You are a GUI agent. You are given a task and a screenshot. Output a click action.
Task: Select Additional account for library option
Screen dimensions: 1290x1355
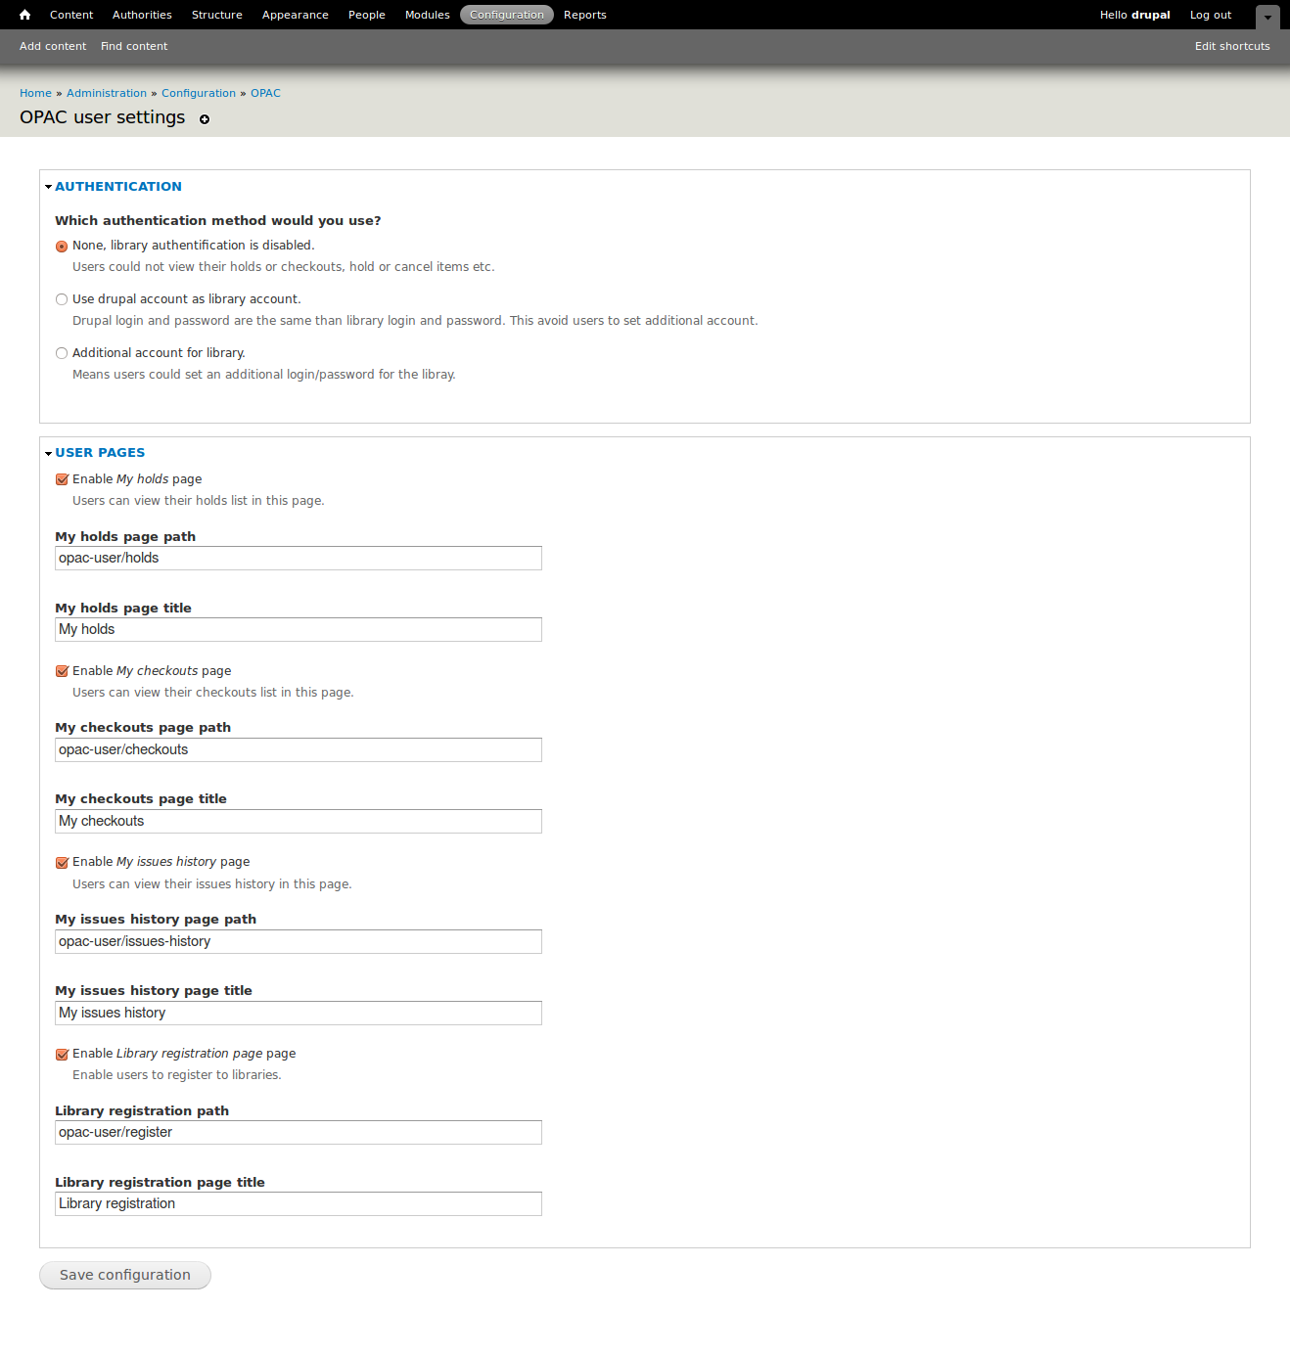(62, 353)
